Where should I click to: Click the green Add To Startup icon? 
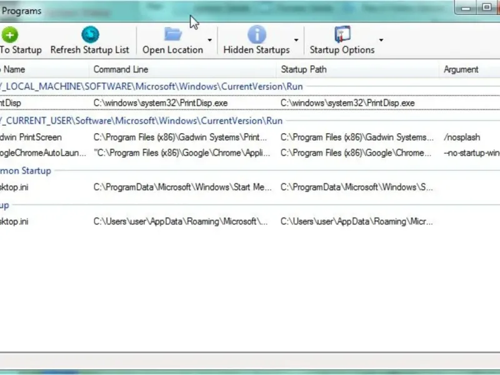coord(9,35)
